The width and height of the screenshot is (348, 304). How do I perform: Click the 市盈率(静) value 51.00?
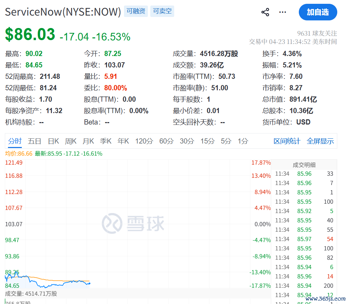click(x=220, y=88)
